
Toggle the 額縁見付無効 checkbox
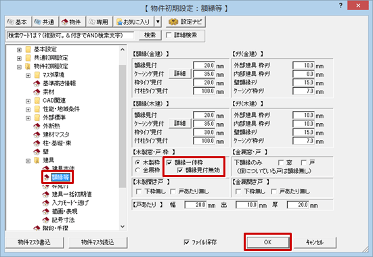(x=180, y=170)
